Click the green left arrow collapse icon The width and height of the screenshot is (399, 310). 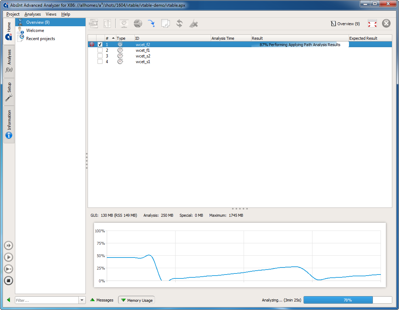(x=9, y=300)
